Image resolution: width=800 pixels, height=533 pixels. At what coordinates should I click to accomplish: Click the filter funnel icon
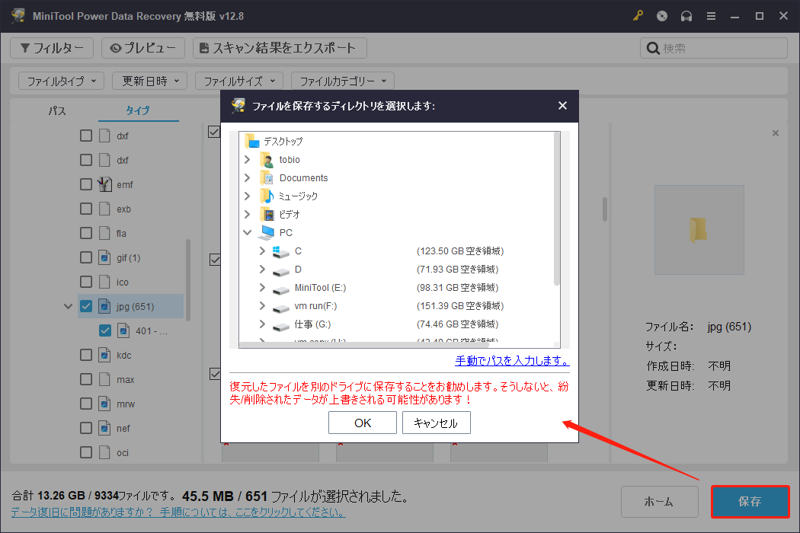pyautogui.click(x=27, y=47)
